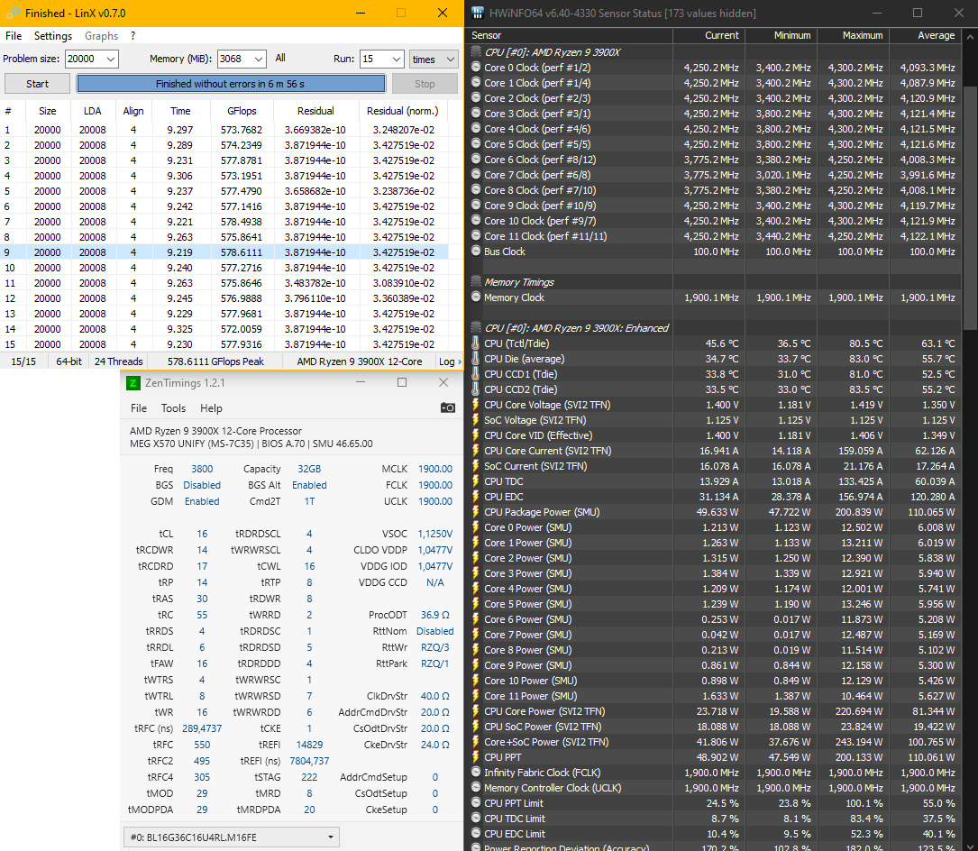Click the Average column header in HWiNFO64
The image size is (978, 851).
click(927, 35)
